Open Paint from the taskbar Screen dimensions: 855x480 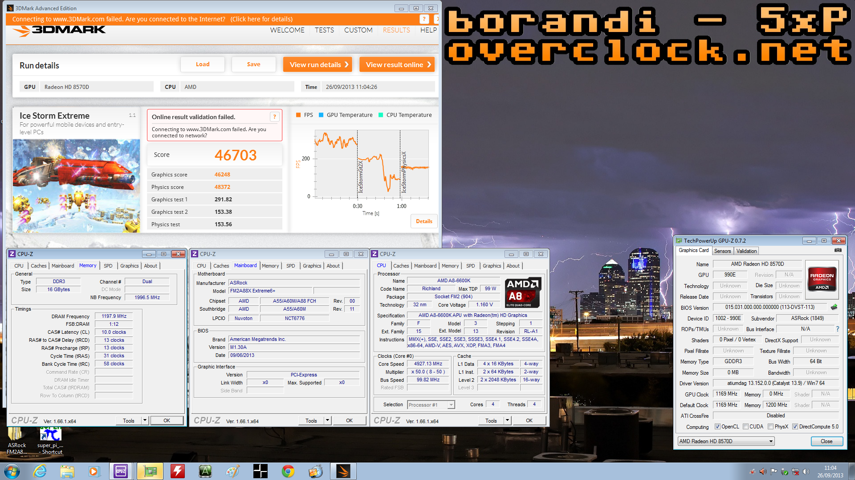(x=233, y=471)
